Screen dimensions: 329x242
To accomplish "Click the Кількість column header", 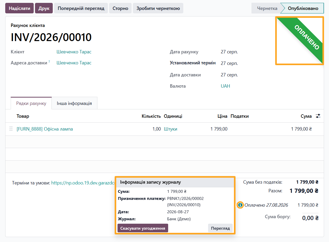I will [x=151, y=116].
